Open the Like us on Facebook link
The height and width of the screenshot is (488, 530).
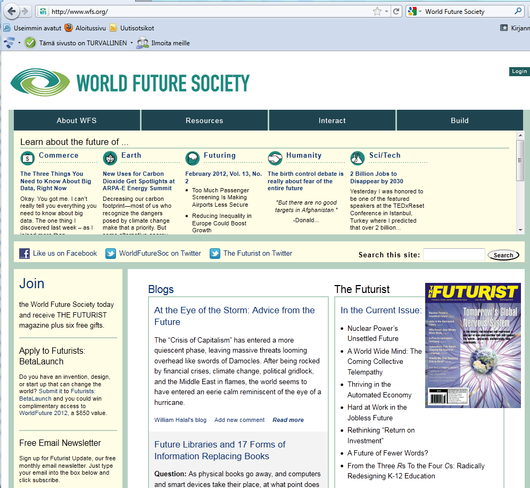point(65,254)
